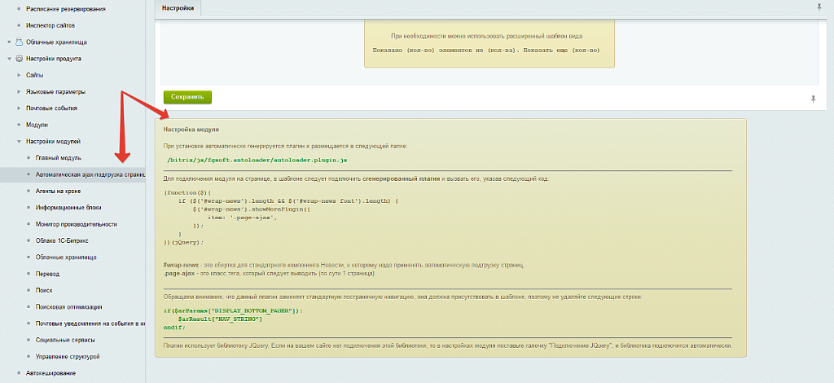Expand the Почтовые события node arrow
This screenshot has height=383, width=834.
pos(19,108)
